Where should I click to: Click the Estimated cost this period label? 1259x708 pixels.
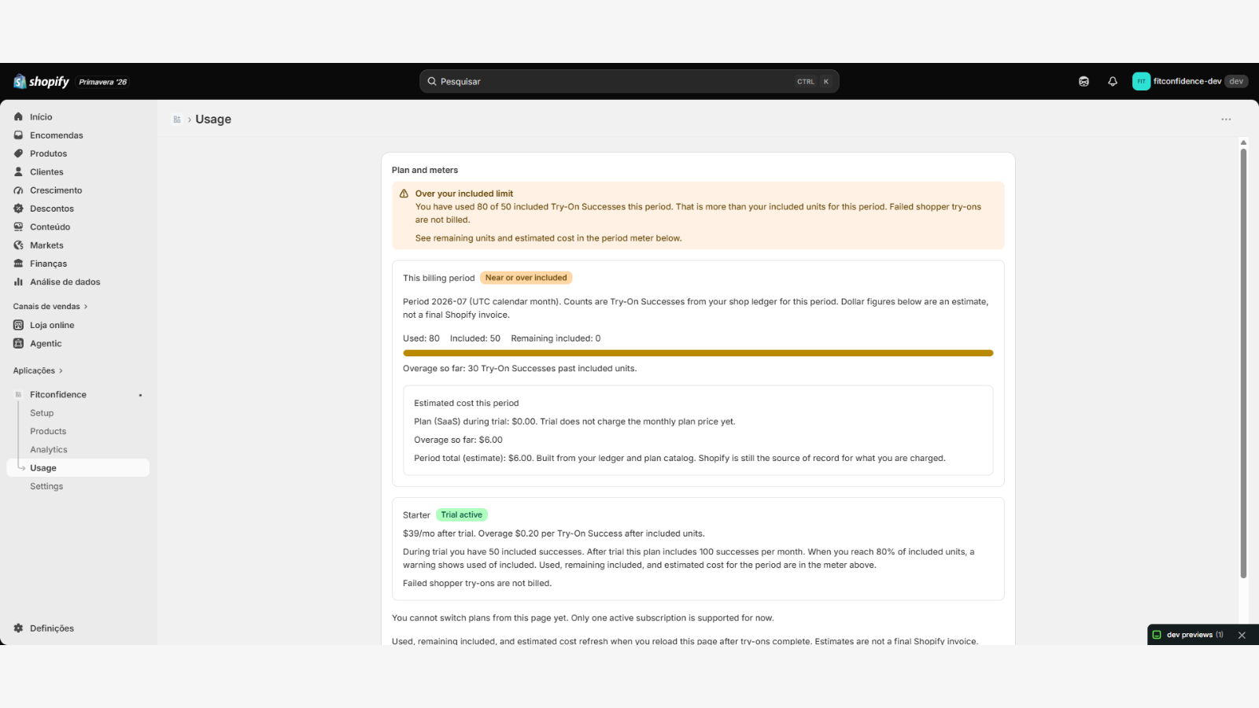(467, 404)
